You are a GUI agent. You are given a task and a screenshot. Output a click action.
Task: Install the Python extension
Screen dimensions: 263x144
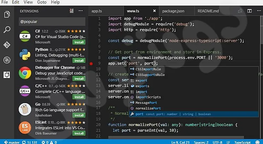79,61
